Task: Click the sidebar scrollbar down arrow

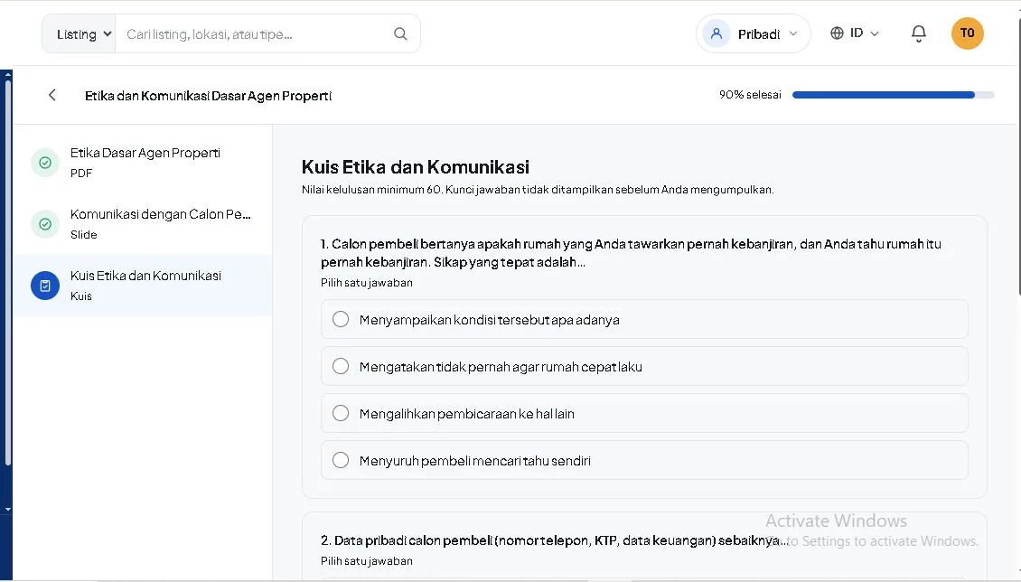Action: click(x=7, y=509)
